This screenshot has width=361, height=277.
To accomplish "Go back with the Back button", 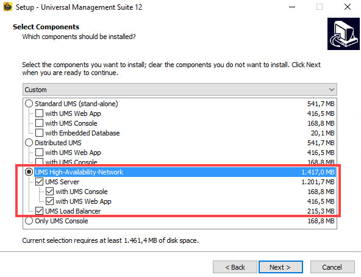I will tap(235, 267).
